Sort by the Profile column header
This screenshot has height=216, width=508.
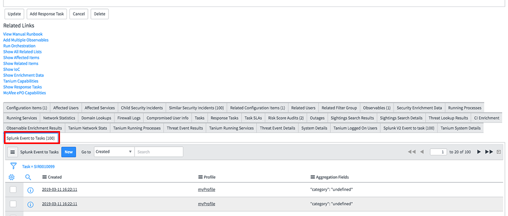[x=210, y=177]
